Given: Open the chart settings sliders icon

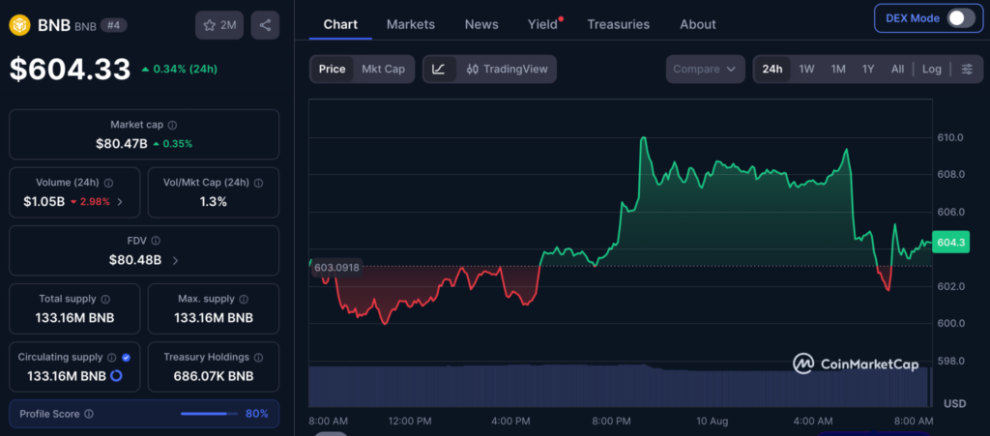Looking at the screenshot, I should [967, 70].
